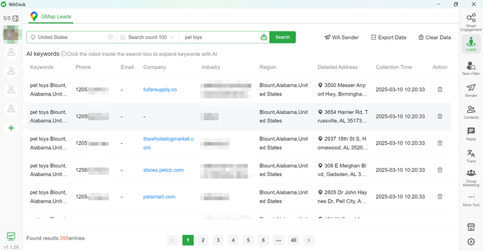Select the first empty account slot
Screen dimensions: 483x251
pos(11,52)
